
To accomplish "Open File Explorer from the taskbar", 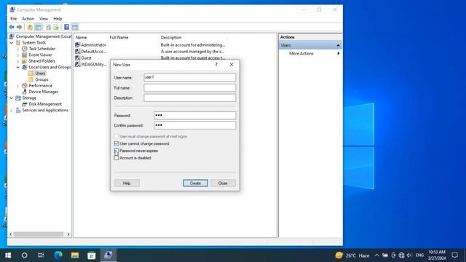I will [75, 255].
